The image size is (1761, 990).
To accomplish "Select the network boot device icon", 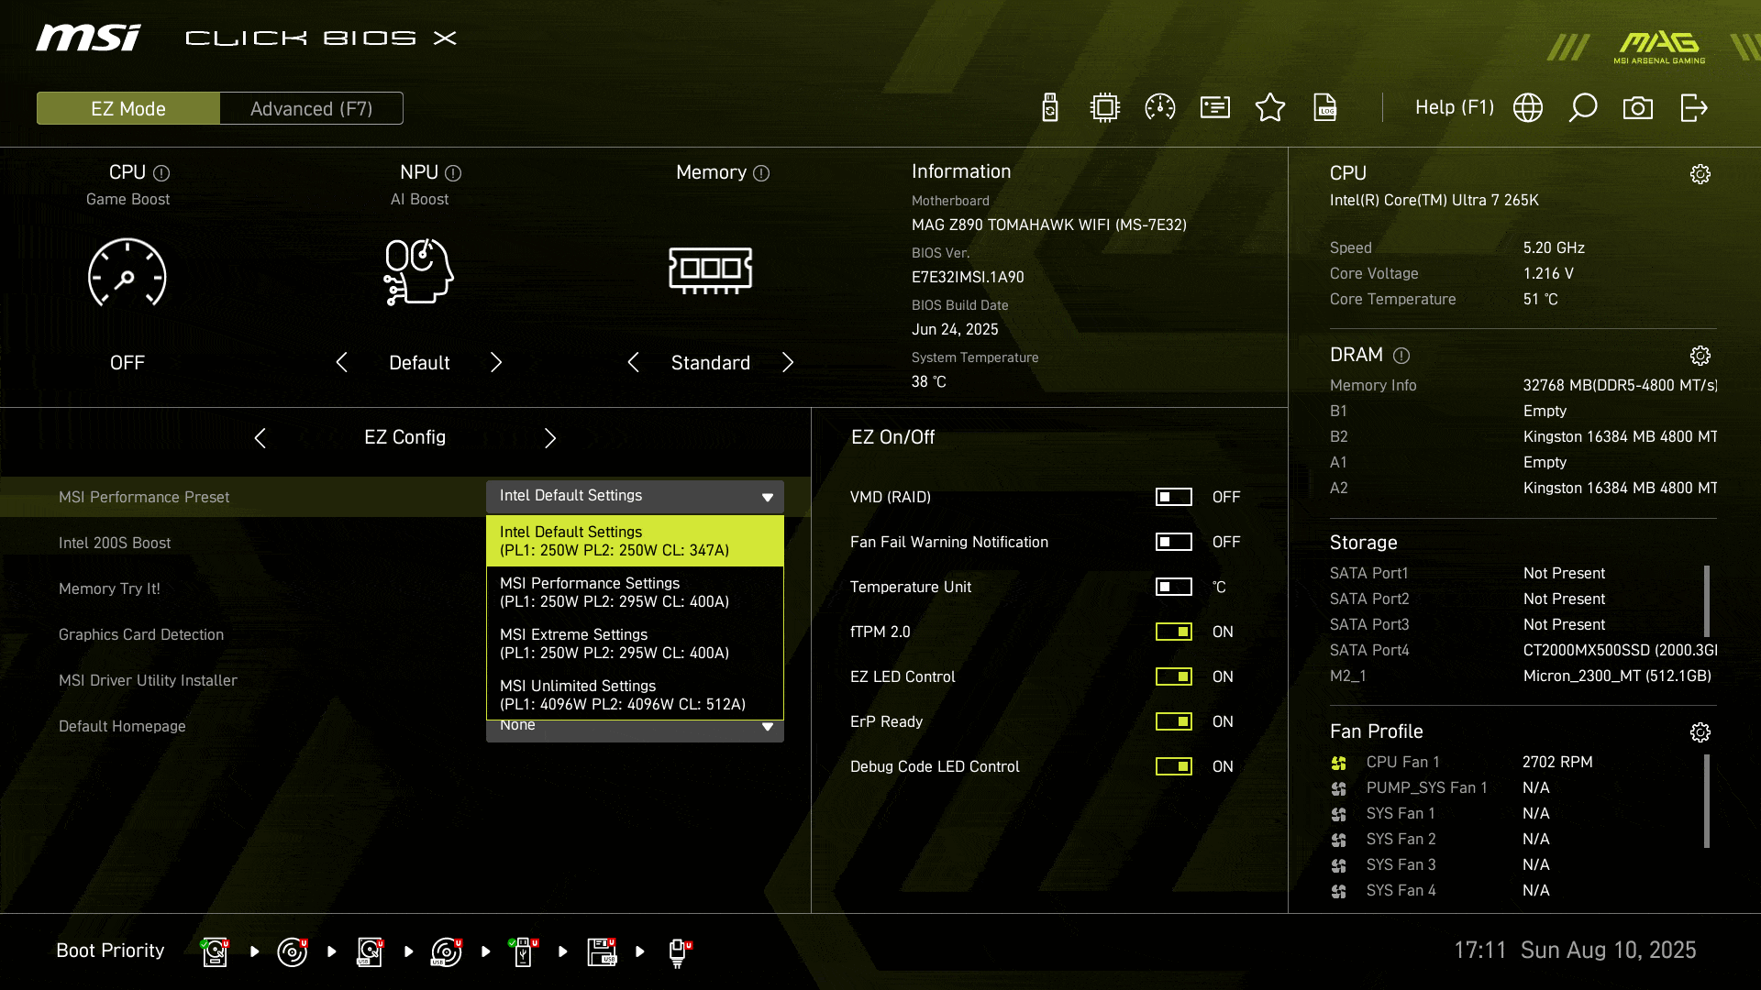I will pyautogui.click(x=679, y=952).
